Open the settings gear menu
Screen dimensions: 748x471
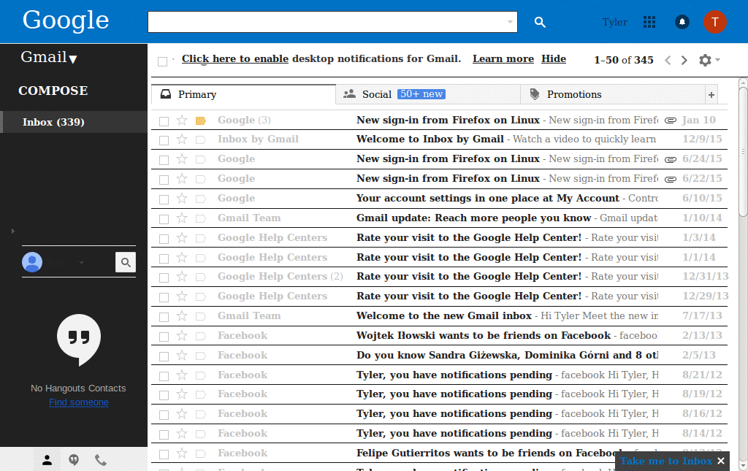pyautogui.click(x=709, y=60)
